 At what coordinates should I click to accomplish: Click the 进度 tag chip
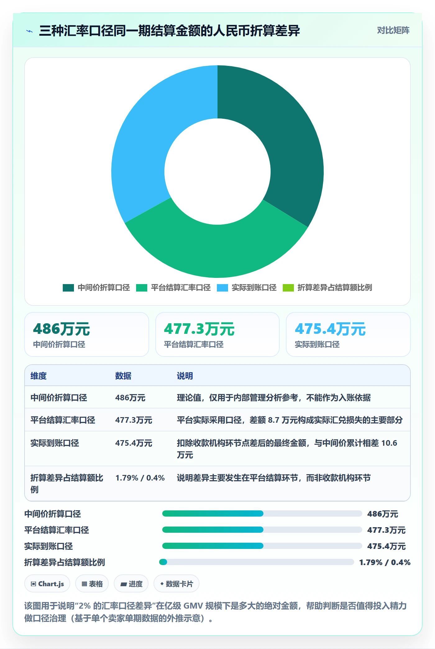(x=131, y=584)
